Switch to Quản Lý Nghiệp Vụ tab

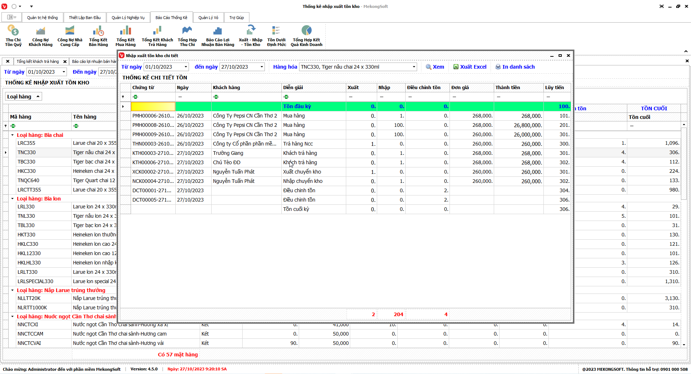pos(128,18)
